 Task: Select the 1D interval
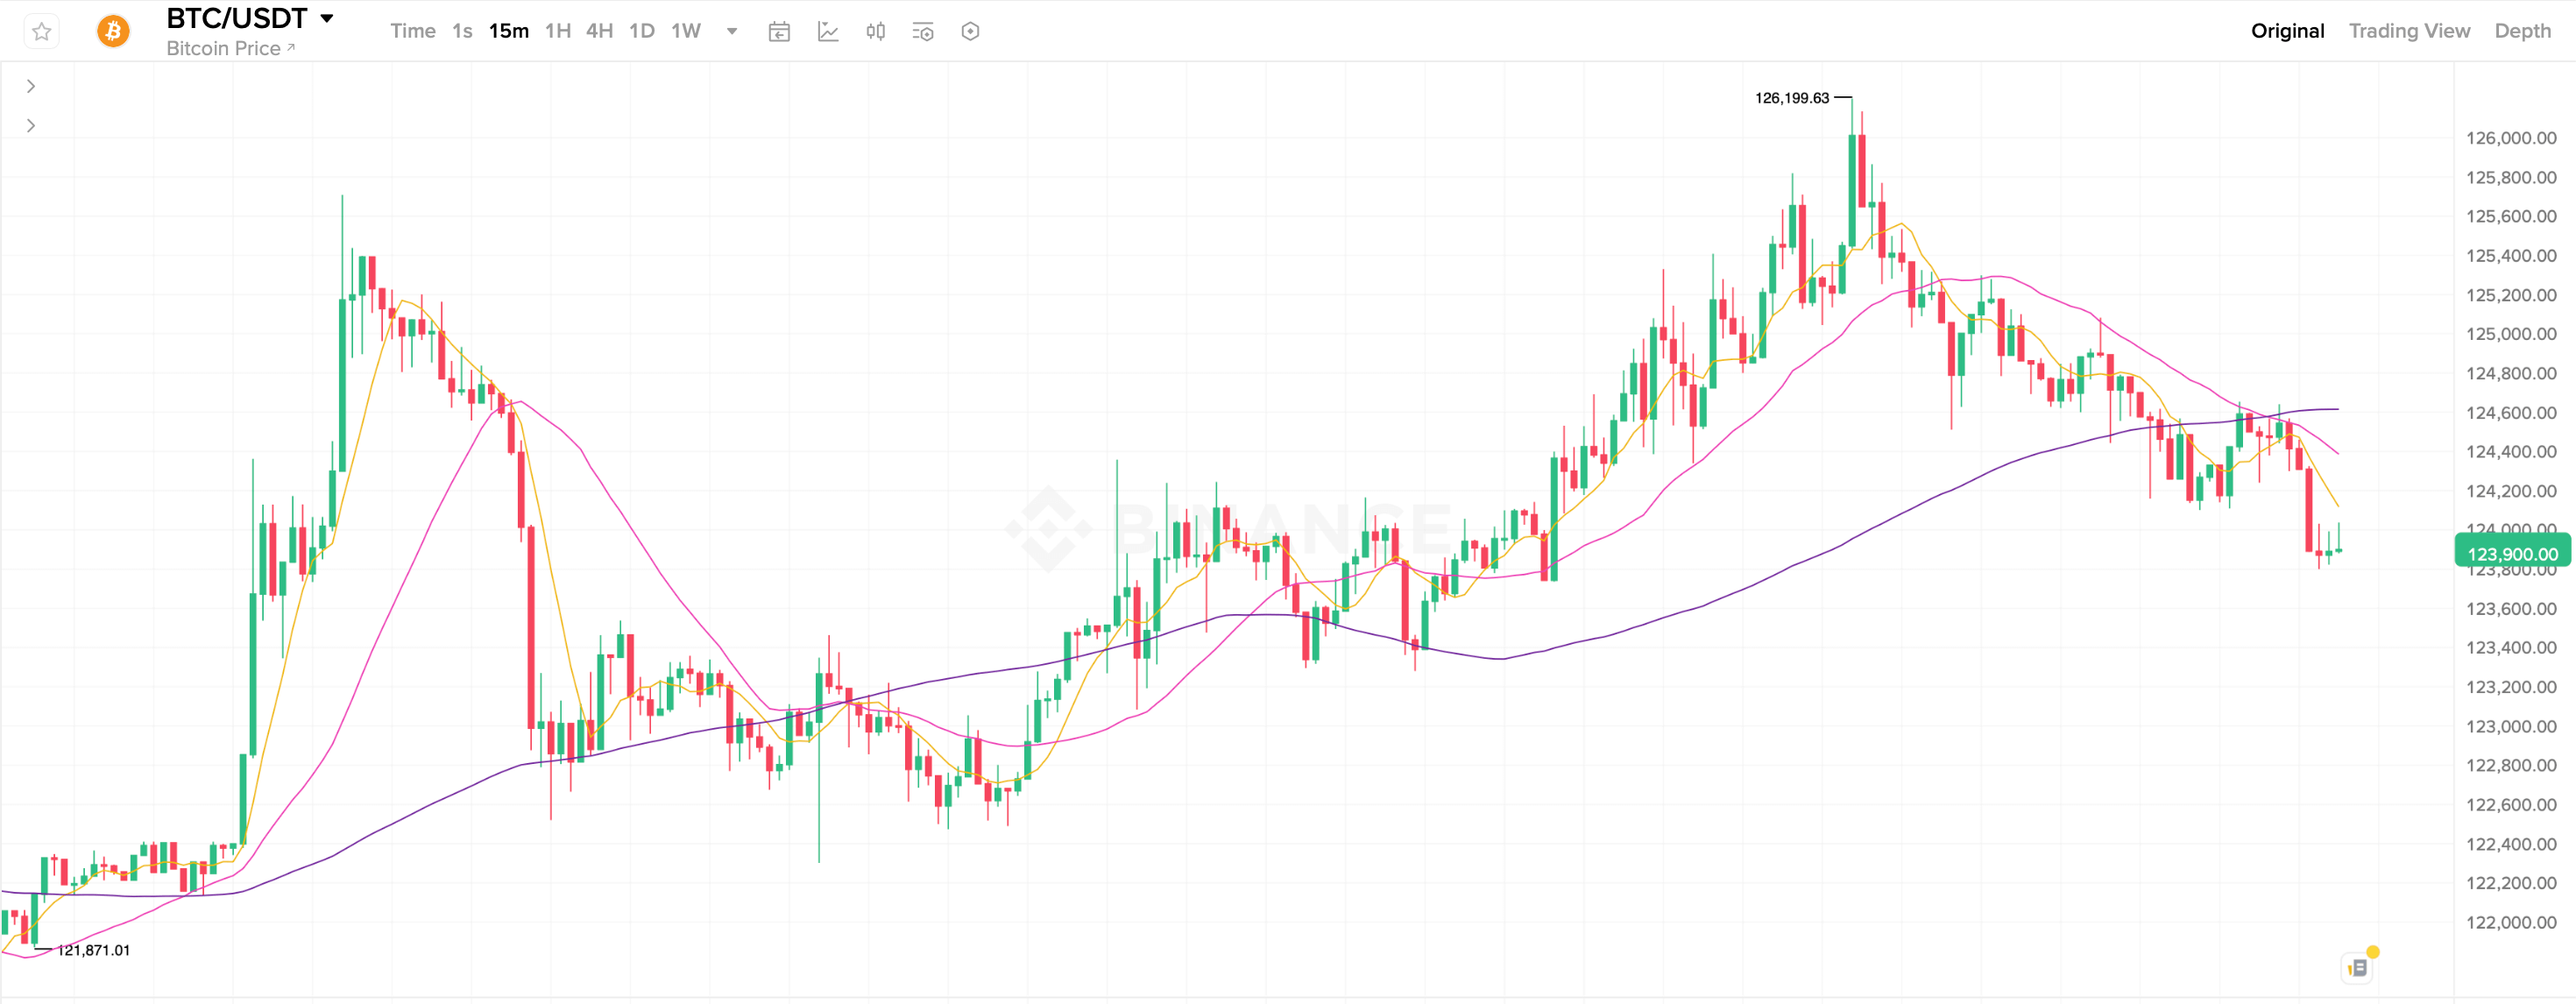641,31
